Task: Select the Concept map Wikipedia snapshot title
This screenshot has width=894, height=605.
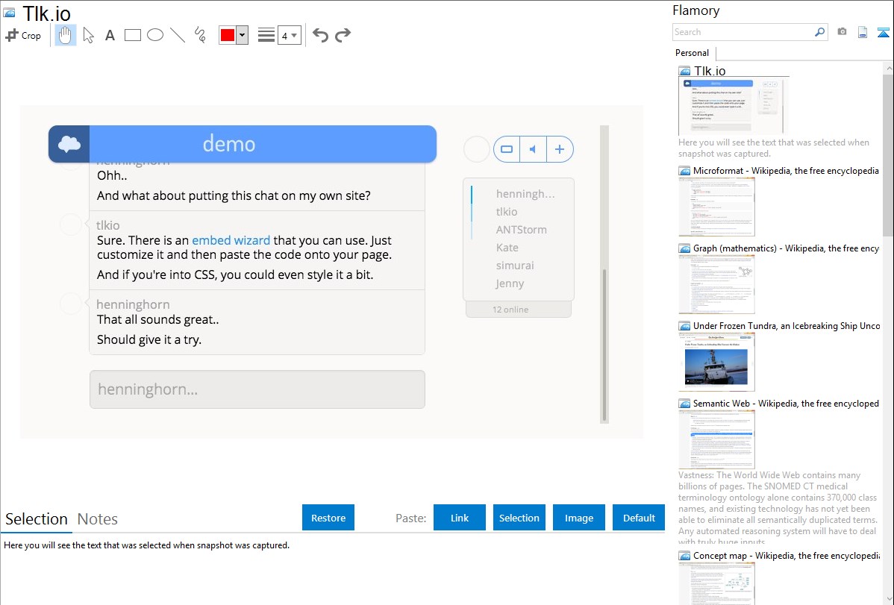Action: tap(787, 555)
